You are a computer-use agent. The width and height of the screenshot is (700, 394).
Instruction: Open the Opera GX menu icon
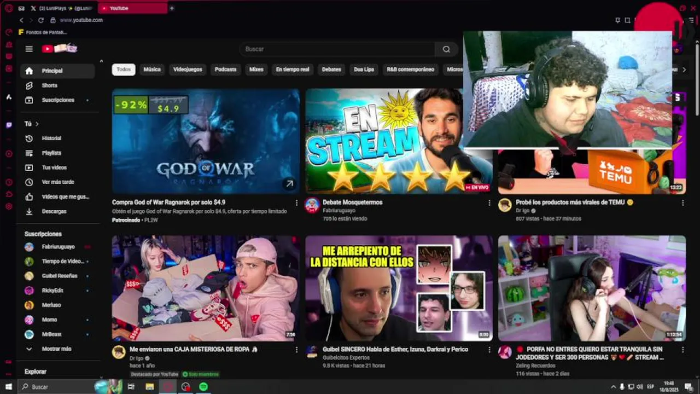click(x=8, y=8)
